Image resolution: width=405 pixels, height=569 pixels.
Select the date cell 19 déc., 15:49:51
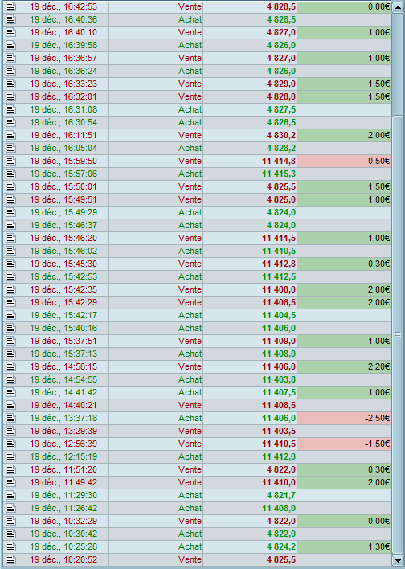63,199
